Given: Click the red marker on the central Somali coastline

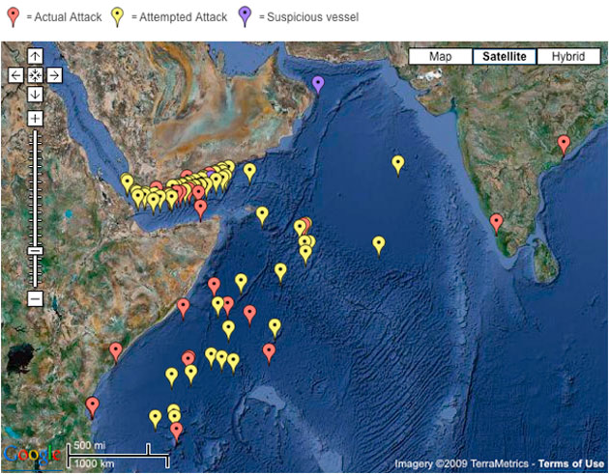Looking at the screenshot, I should click(x=184, y=308).
